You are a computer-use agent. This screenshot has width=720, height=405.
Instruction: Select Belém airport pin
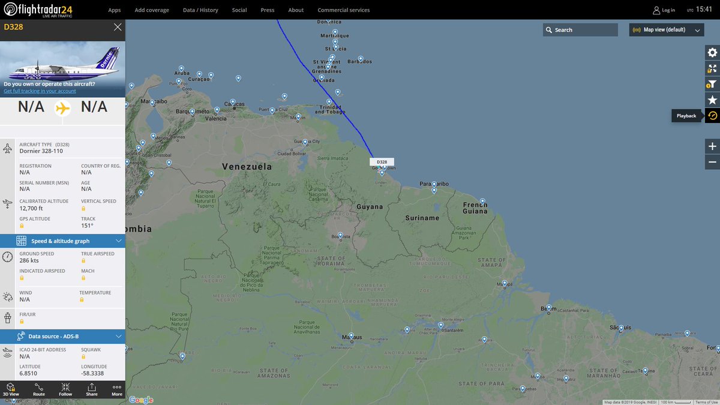point(548,308)
